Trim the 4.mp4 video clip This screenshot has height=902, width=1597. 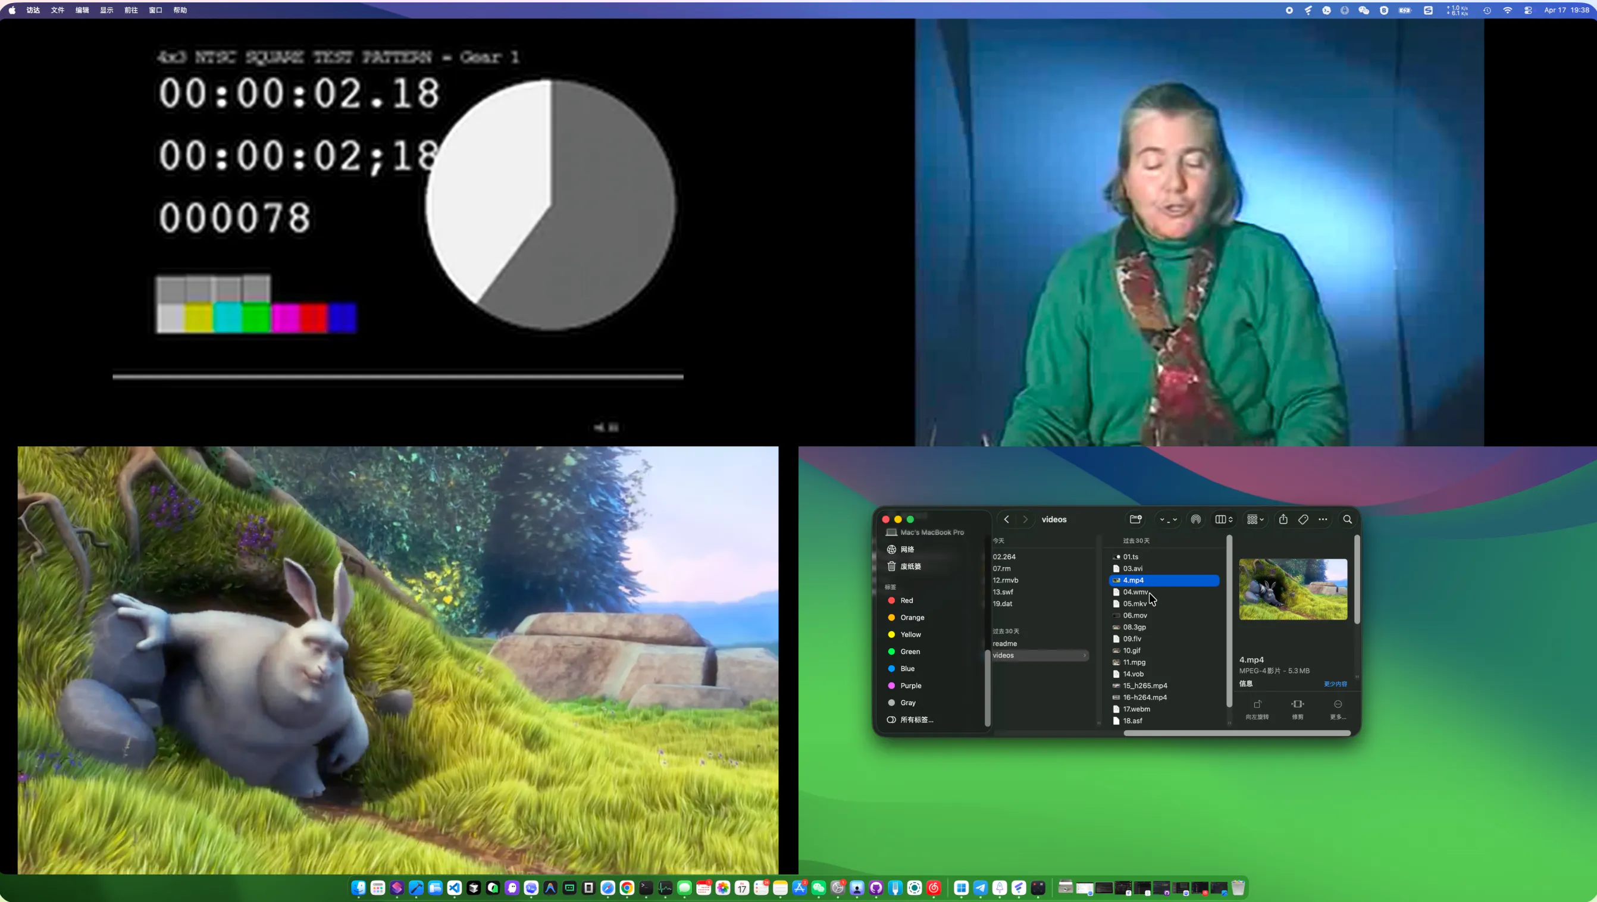tap(1298, 709)
